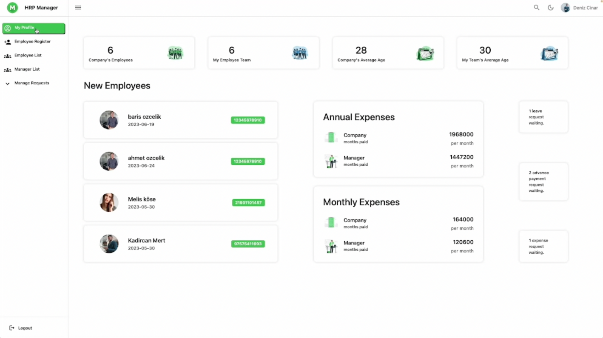Open the 2 advance payment request card
This screenshot has height=338, width=603.
pyautogui.click(x=543, y=182)
